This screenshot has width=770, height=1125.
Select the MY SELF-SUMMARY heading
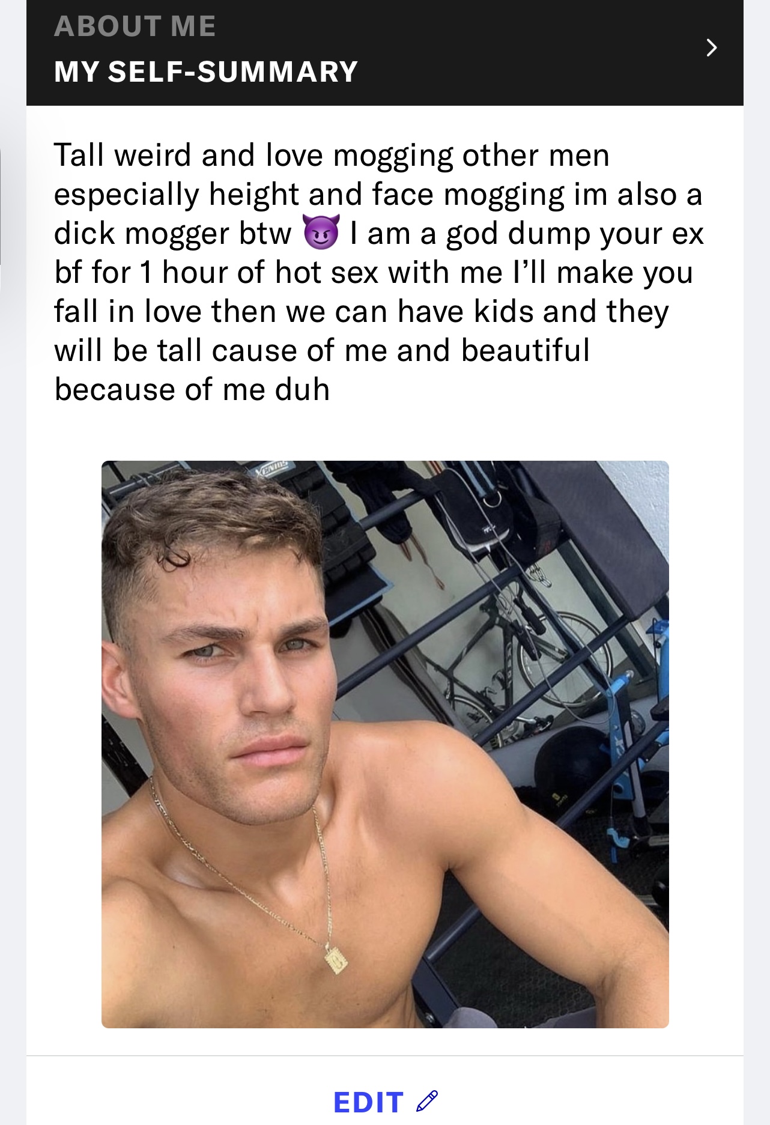[205, 72]
